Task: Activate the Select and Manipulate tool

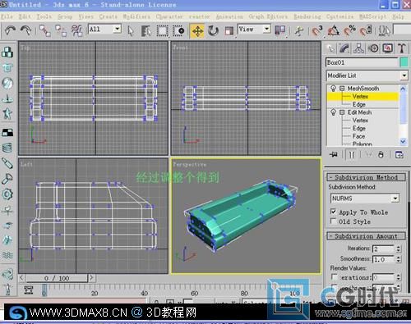Action: pos(299,31)
